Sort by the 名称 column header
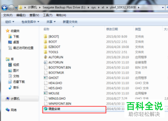The width and height of the screenshot is (168, 121). (46, 29)
